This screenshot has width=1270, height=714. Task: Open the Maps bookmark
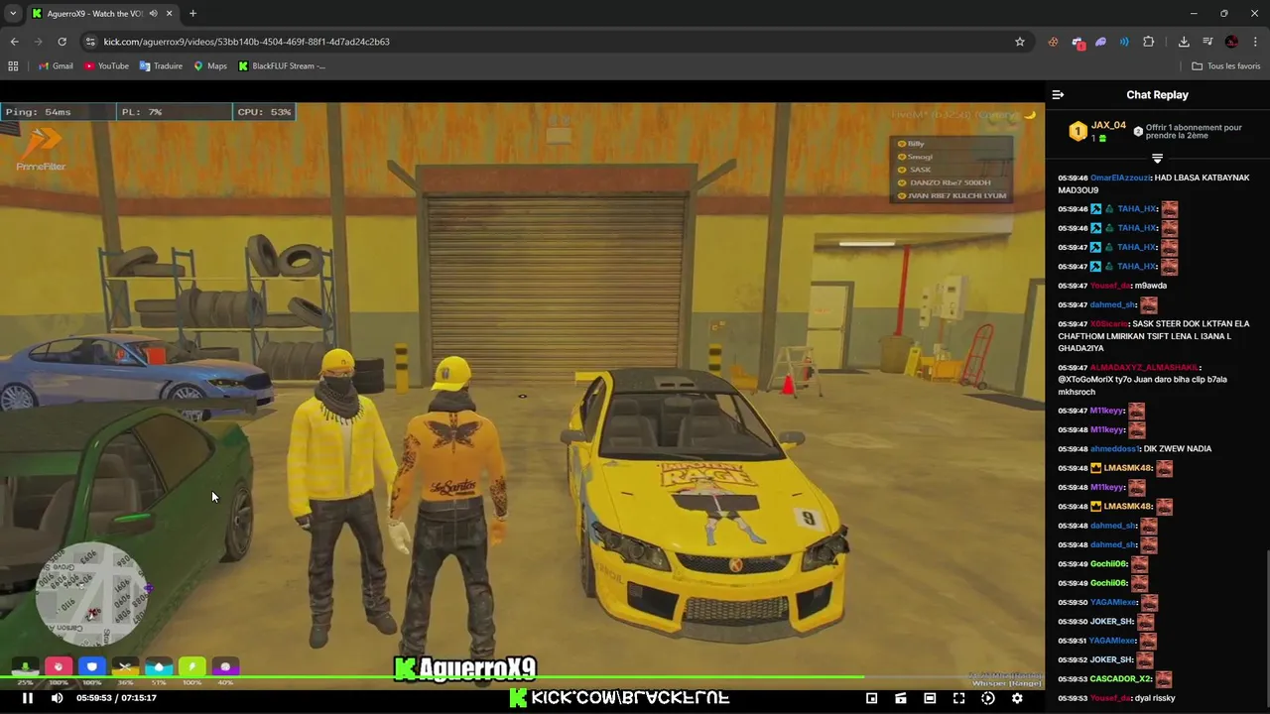[x=210, y=66]
